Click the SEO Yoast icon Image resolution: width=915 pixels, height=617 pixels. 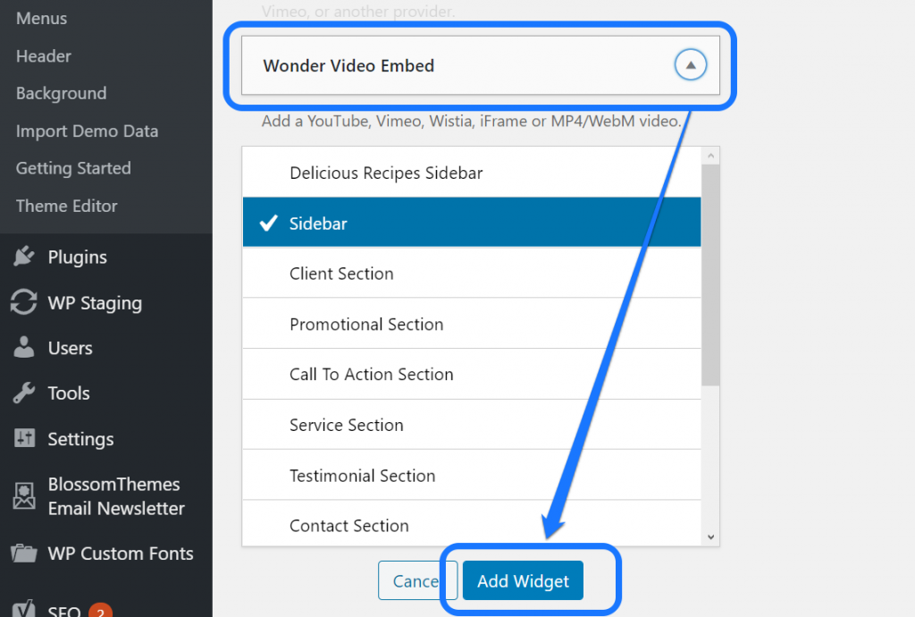point(23,610)
